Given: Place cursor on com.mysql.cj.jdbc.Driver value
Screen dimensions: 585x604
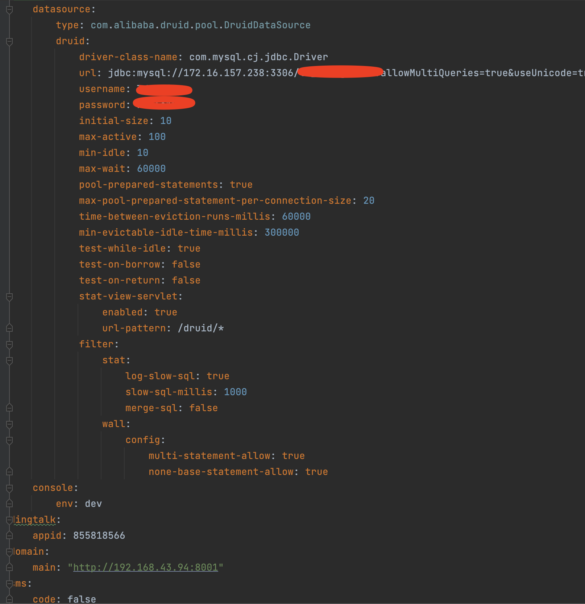Looking at the screenshot, I should (258, 57).
